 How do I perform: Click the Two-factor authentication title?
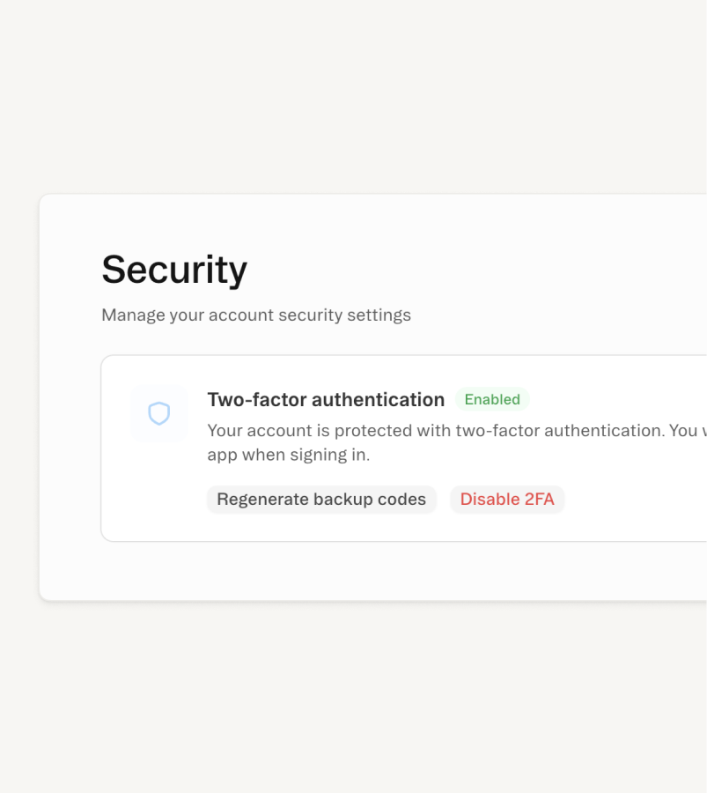(x=326, y=400)
